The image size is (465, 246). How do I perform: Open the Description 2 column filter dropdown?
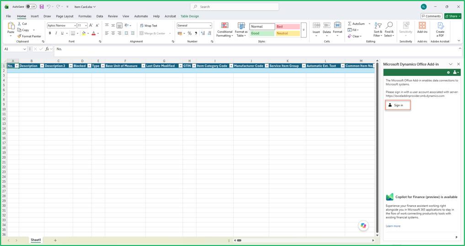pos(71,66)
